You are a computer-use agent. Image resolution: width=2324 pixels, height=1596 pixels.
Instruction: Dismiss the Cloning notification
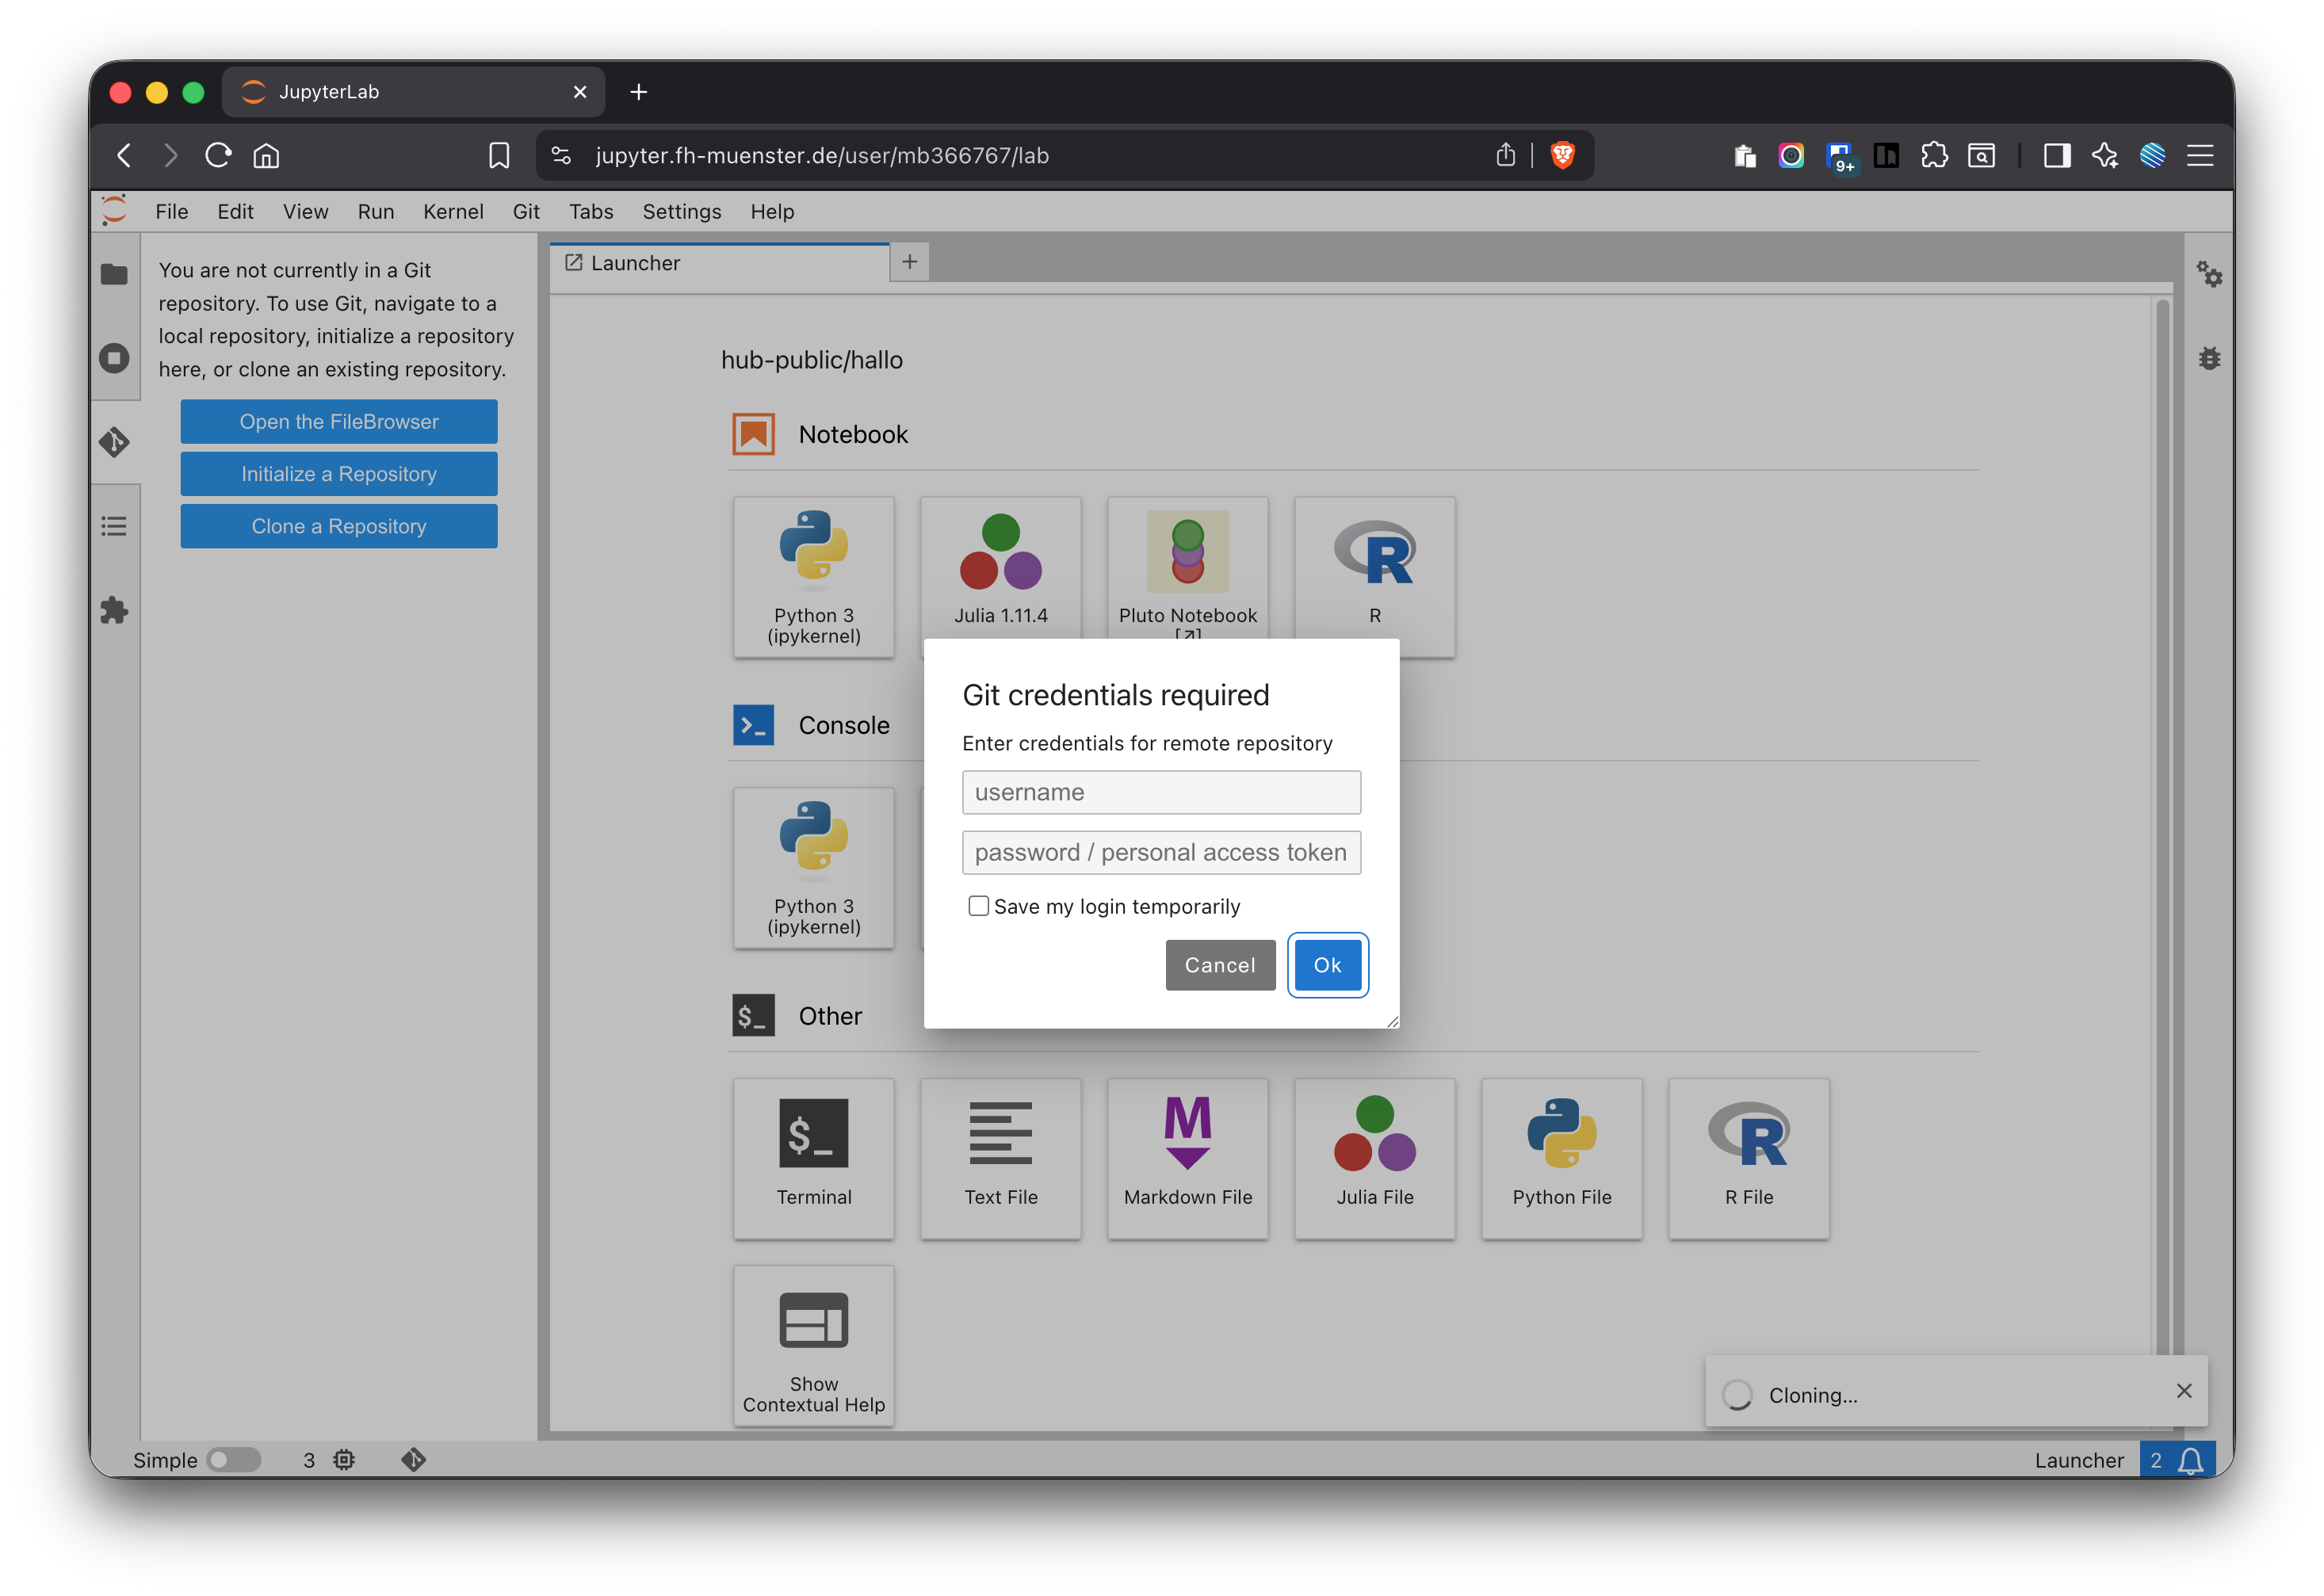pos(2183,1391)
